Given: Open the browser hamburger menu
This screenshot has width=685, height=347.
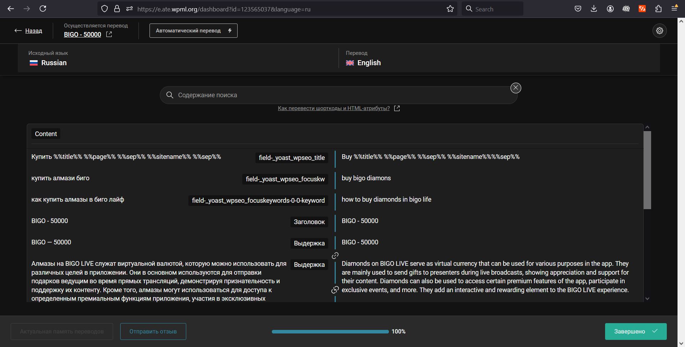Looking at the screenshot, I should [674, 8].
